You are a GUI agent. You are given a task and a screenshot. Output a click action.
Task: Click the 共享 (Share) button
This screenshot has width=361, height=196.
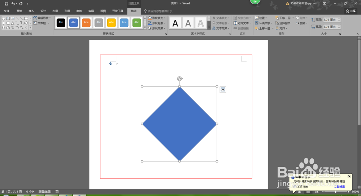click(x=351, y=11)
